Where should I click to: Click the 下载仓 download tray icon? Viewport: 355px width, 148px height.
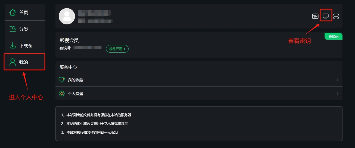pyautogui.click(x=13, y=46)
